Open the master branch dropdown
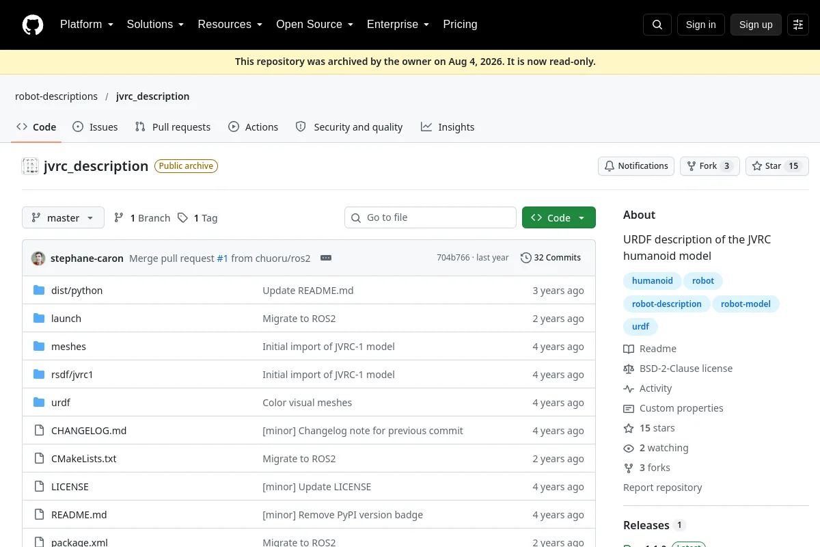The width and height of the screenshot is (820, 547). point(63,217)
